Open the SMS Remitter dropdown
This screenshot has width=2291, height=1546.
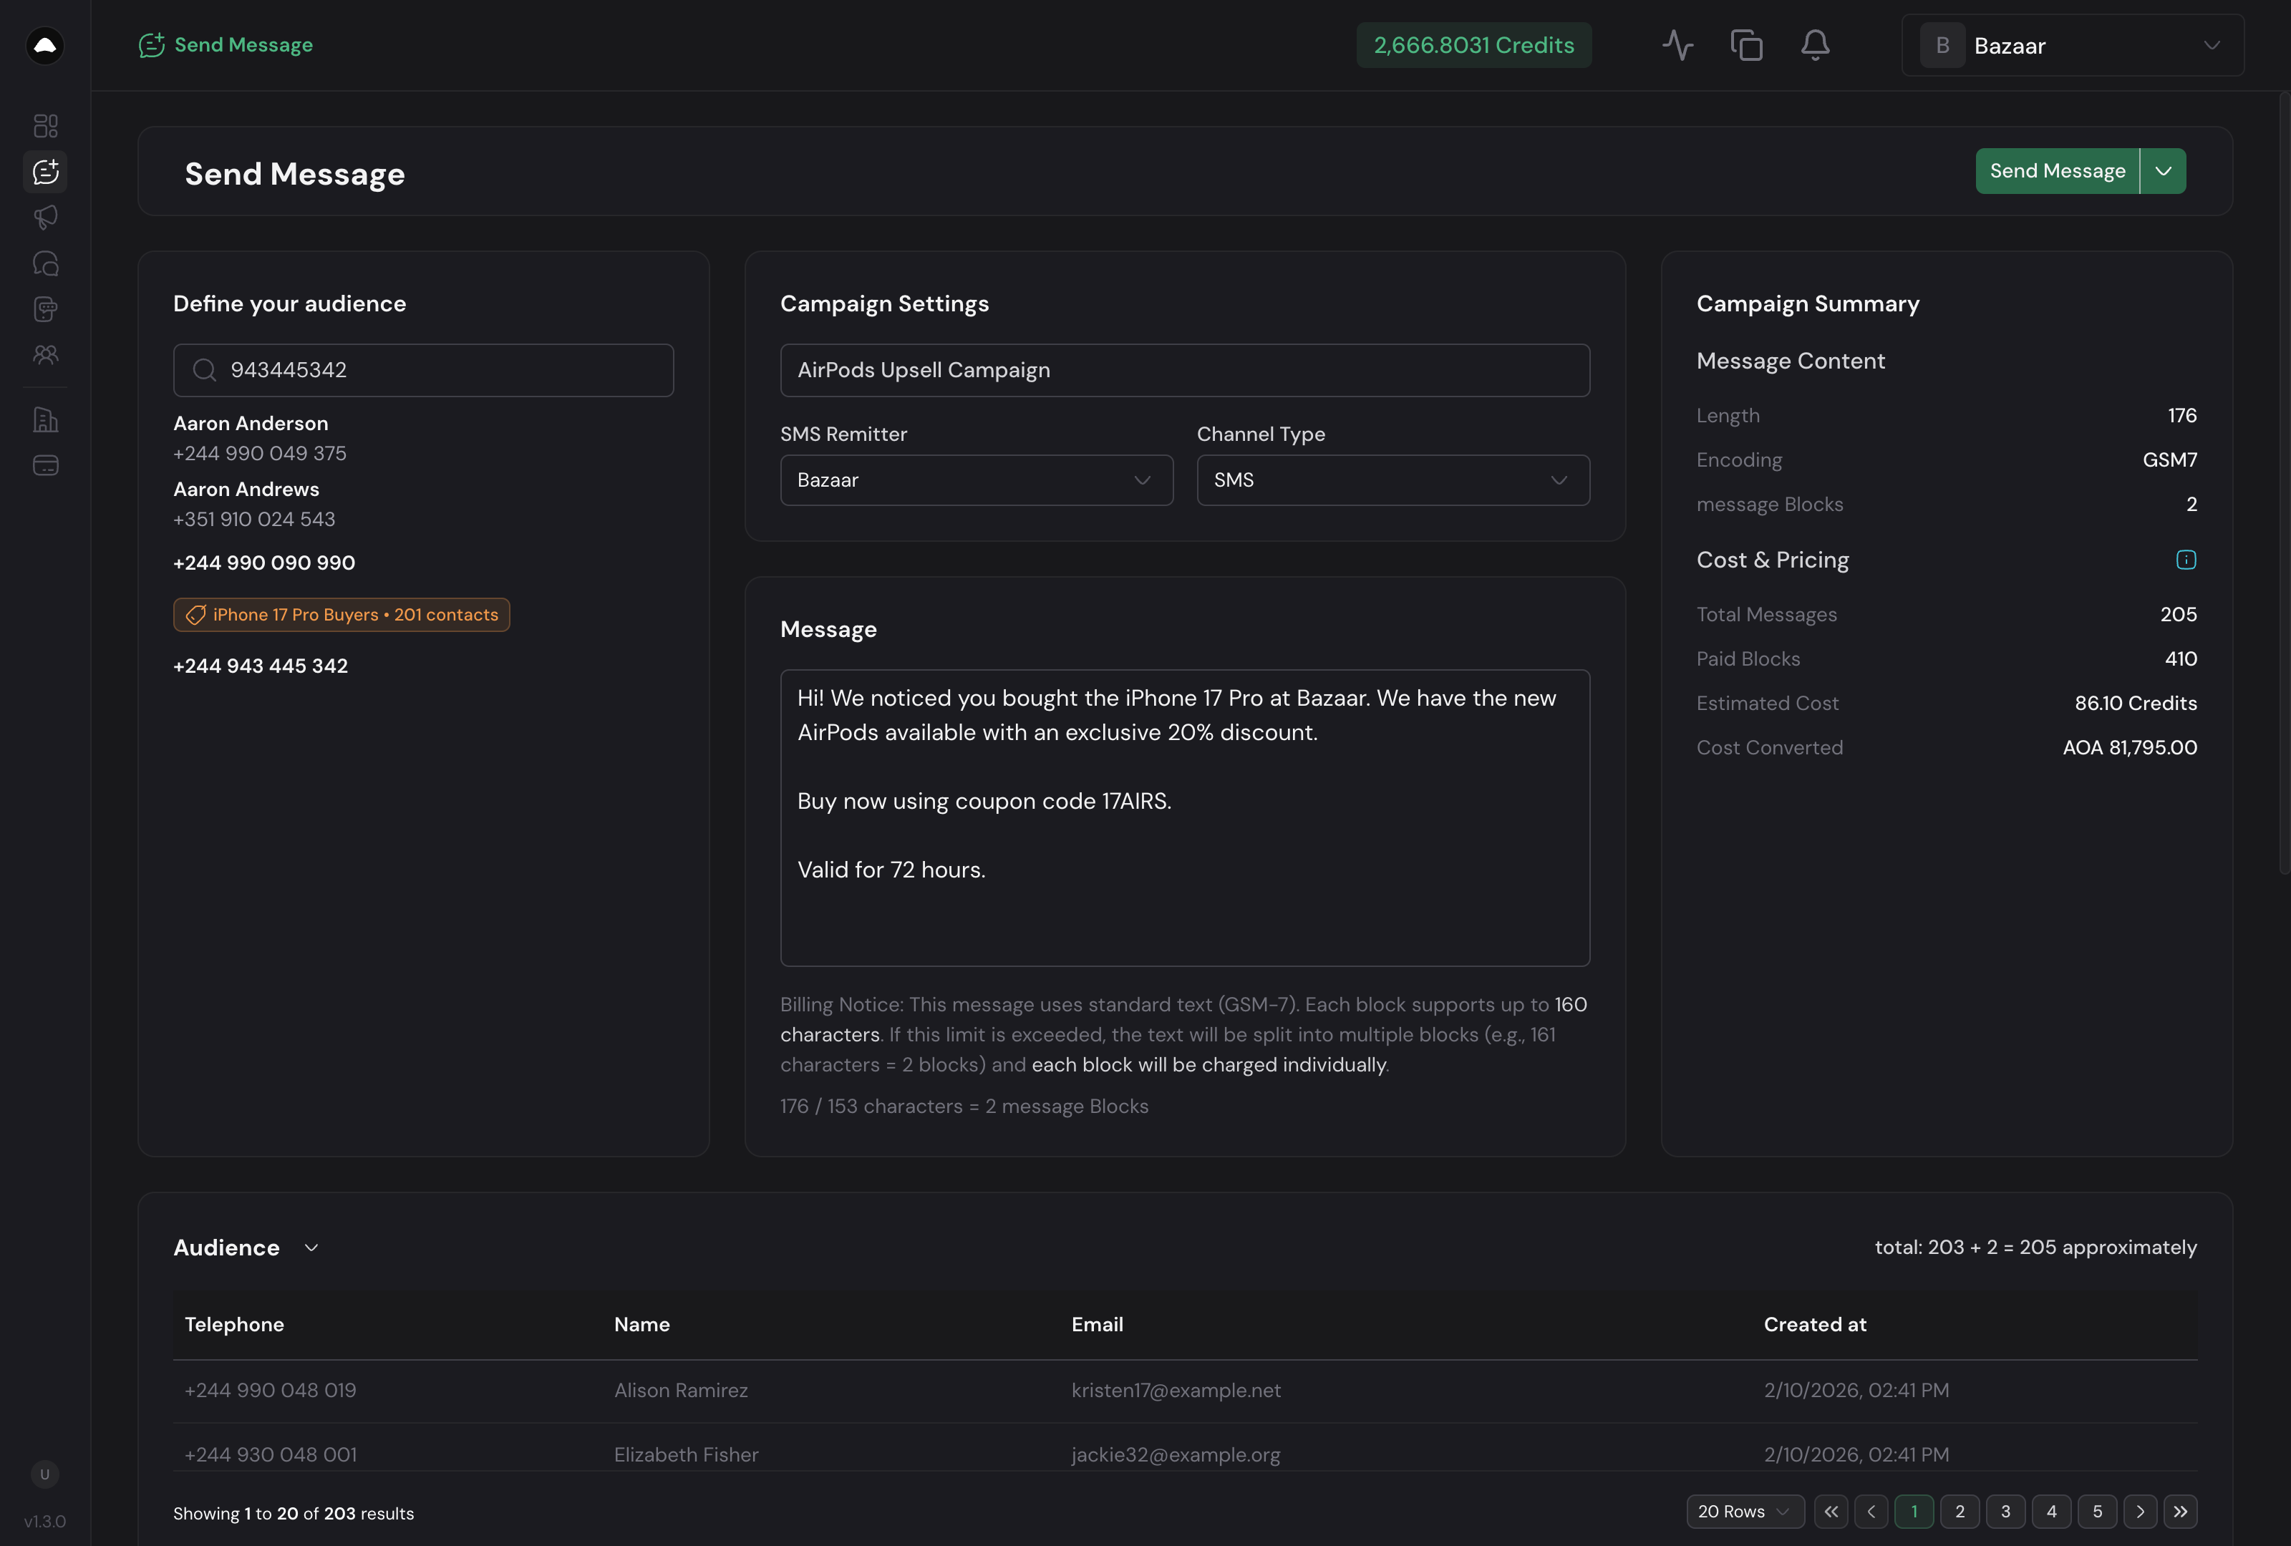[x=976, y=480]
